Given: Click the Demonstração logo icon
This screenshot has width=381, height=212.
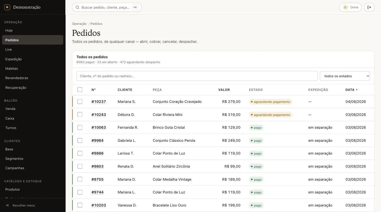Looking at the screenshot, I should (x=7, y=7).
